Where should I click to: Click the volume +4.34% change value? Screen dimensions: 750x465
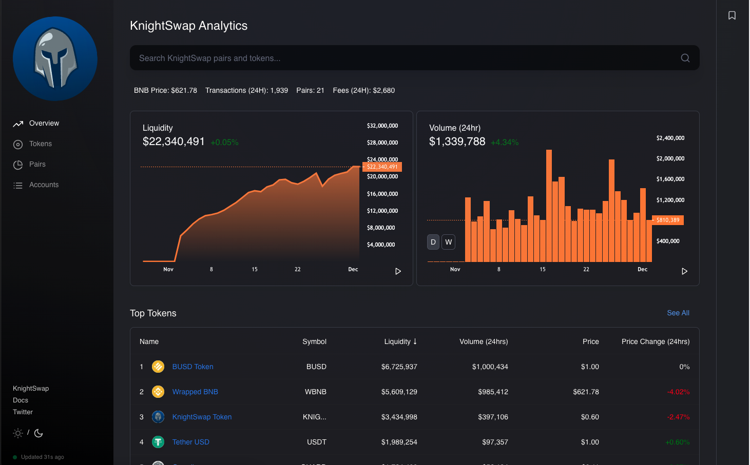(505, 143)
